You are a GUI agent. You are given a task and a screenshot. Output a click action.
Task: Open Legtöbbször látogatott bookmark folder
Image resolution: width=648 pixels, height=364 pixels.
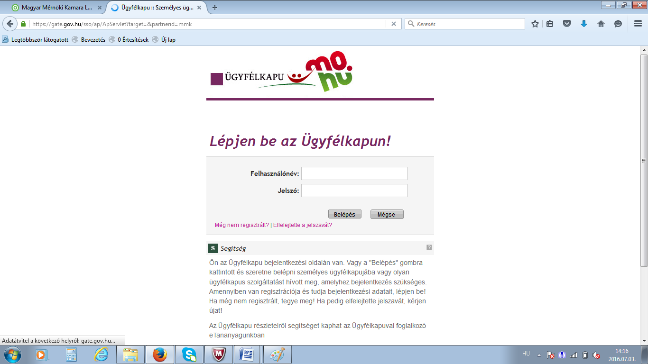coord(36,40)
